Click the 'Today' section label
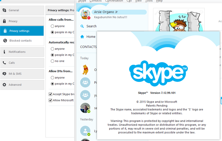The width and height of the screenshot is (222, 141). [x=84, y=58]
